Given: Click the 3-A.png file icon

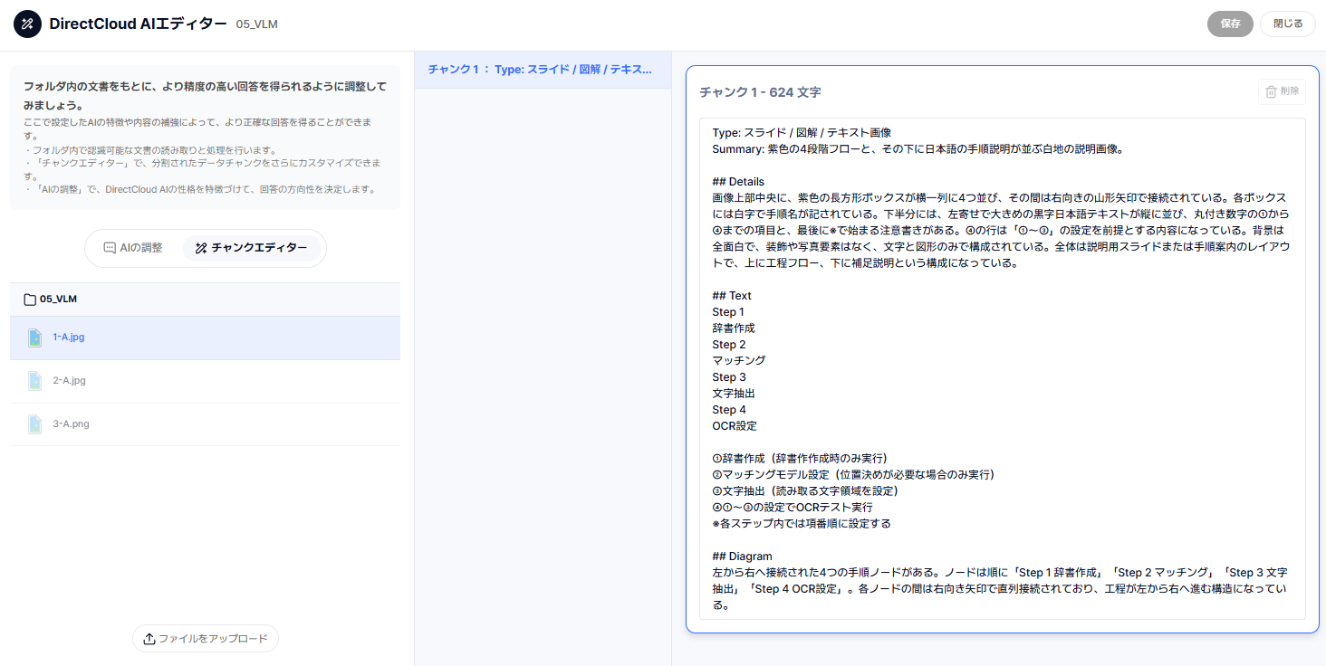Looking at the screenshot, I should pyautogui.click(x=34, y=424).
